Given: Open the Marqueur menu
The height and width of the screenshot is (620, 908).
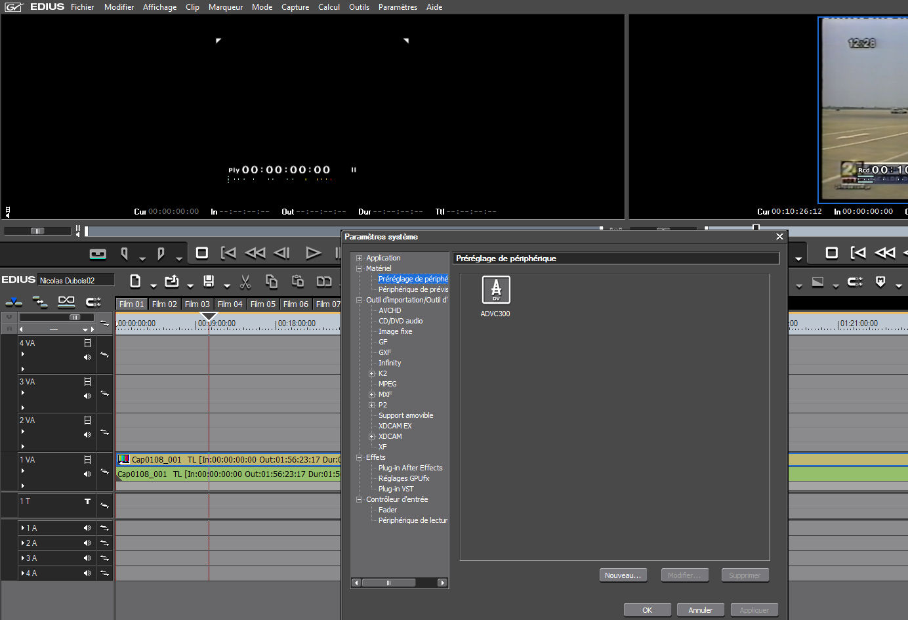Looking at the screenshot, I should [226, 7].
